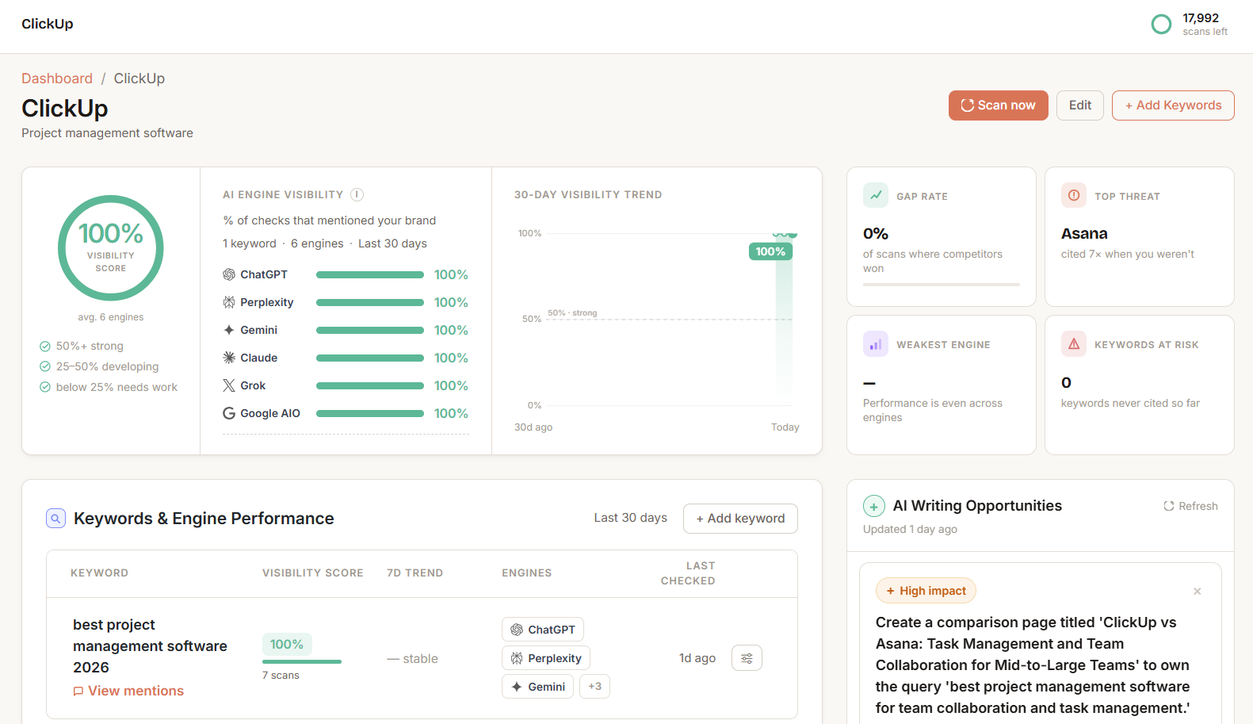Click the ClickUp logo in header
Viewport: 1253px width, 724px height.
48,24
